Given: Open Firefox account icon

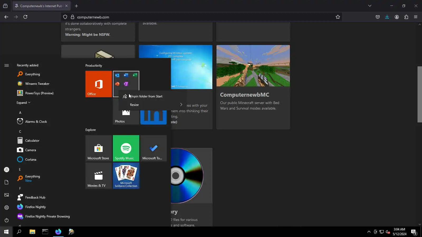Looking at the screenshot, I should pos(397,17).
